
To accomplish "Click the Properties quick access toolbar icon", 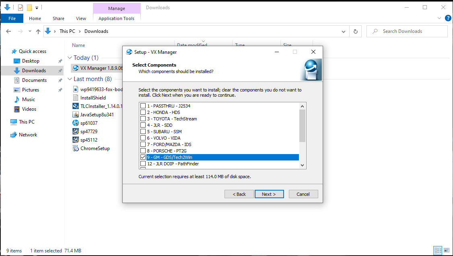I will click(x=21, y=8).
